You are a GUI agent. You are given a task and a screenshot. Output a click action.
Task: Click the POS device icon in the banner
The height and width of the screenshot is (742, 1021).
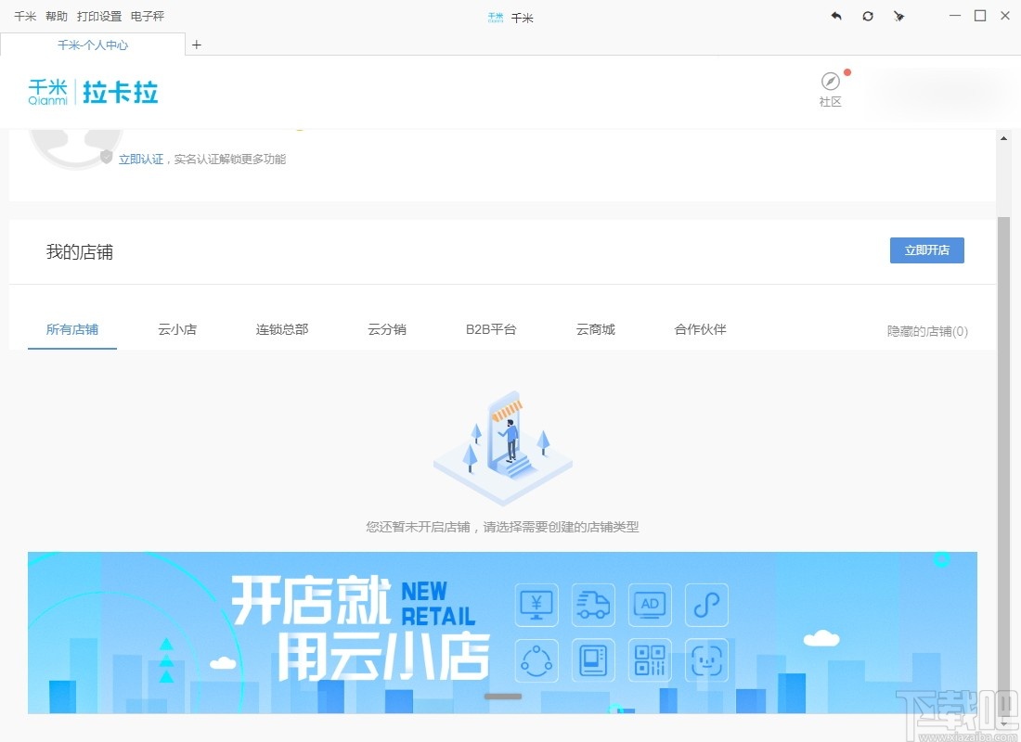(593, 660)
